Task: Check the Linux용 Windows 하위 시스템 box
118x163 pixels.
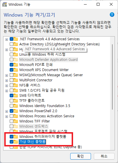Action: pyautogui.click(x=11, y=54)
